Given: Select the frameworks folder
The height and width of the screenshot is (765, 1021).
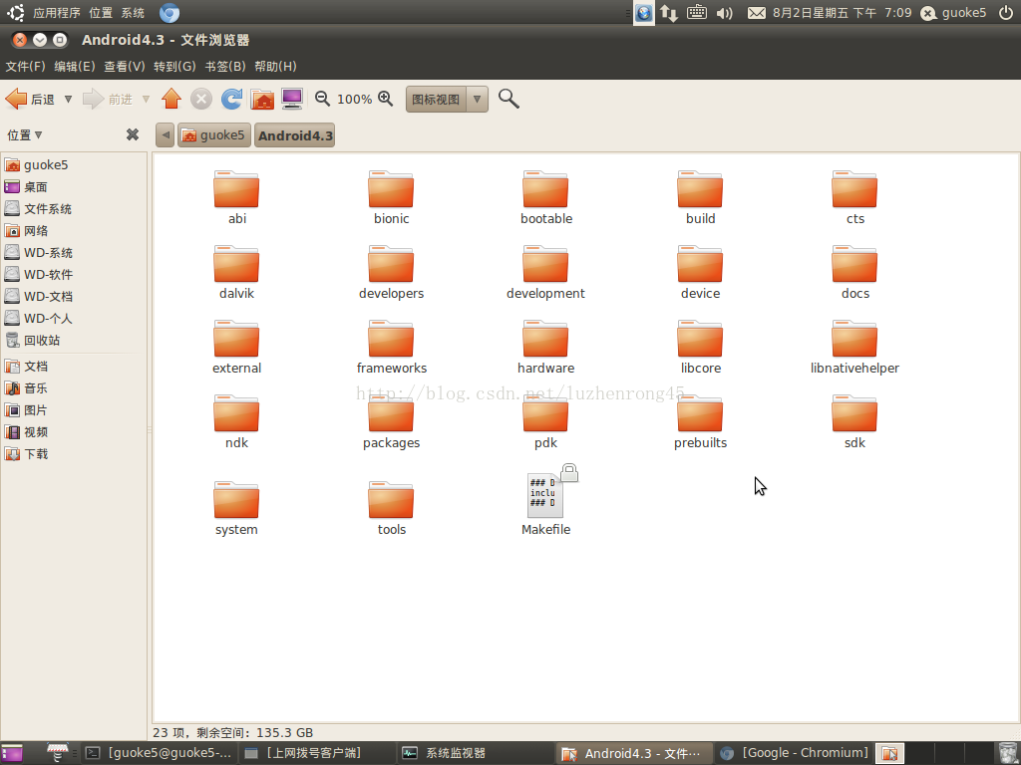Looking at the screenshot, I should (391, 348).
